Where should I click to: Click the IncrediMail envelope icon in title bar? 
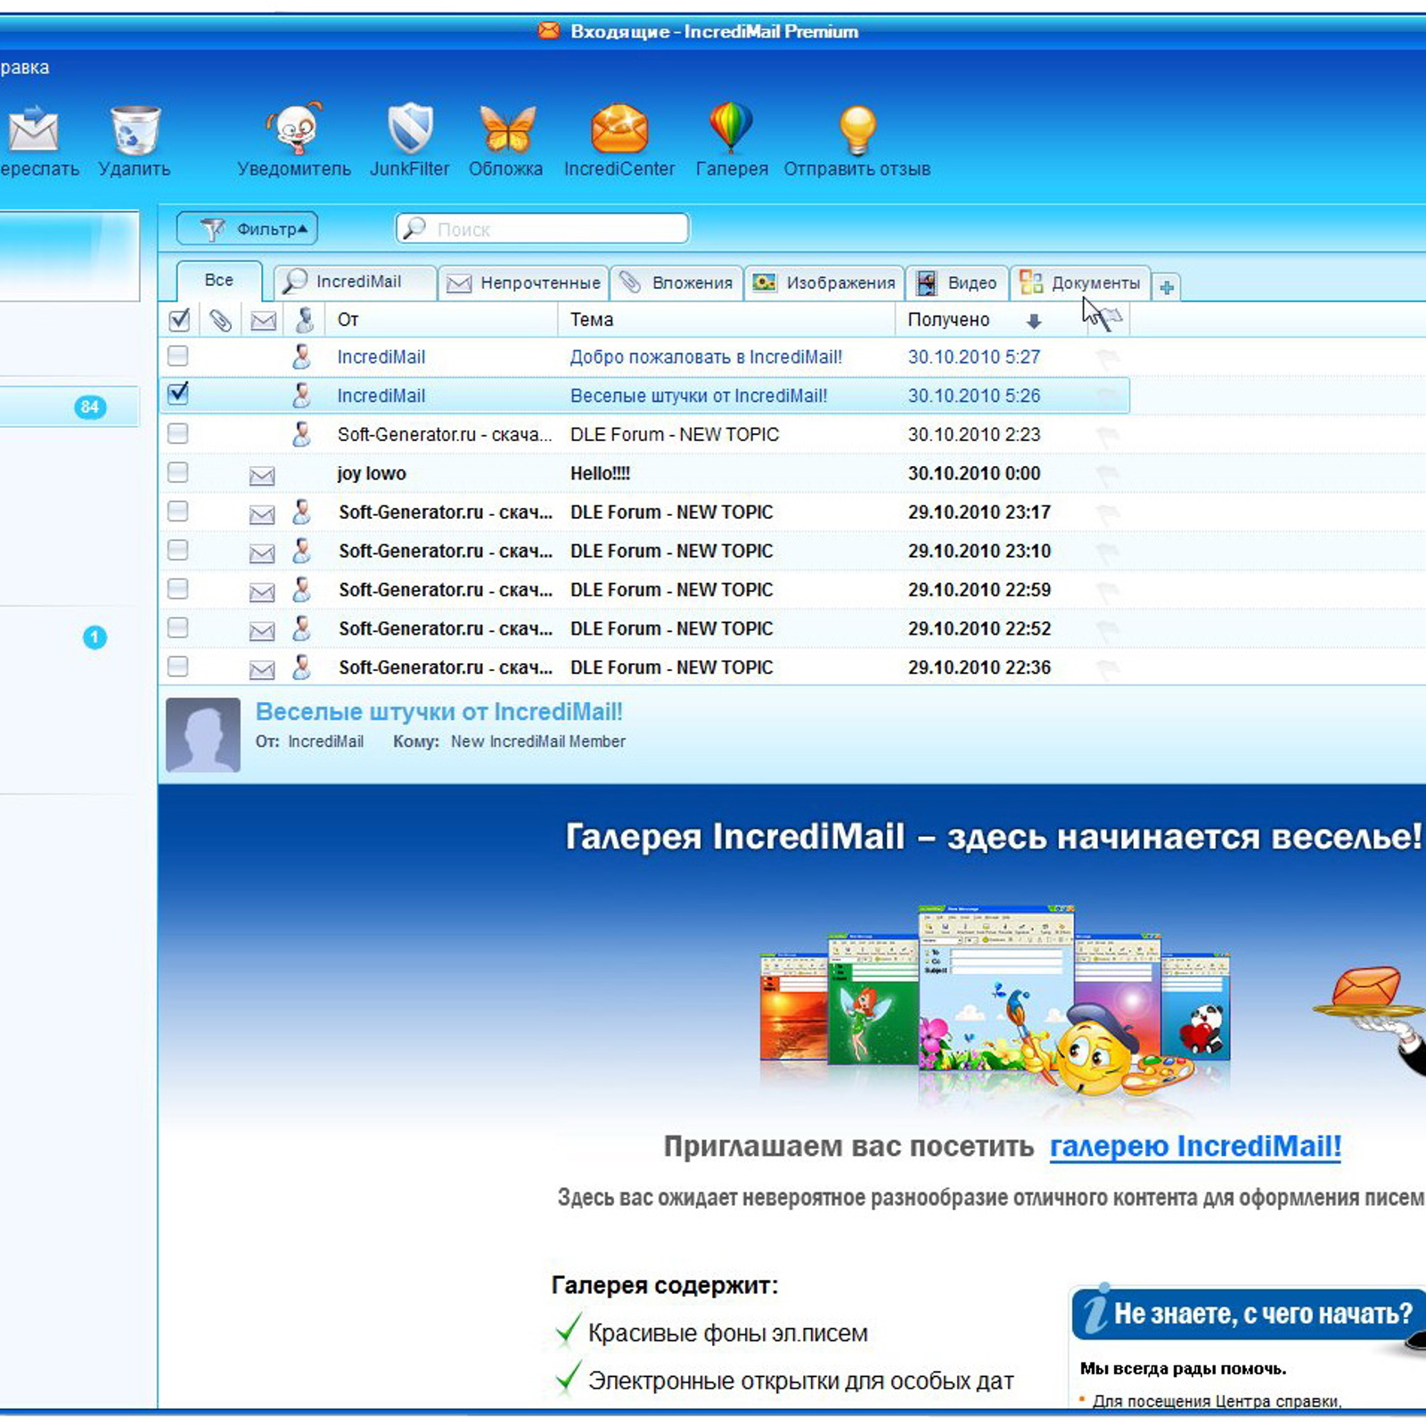[549, 30]
